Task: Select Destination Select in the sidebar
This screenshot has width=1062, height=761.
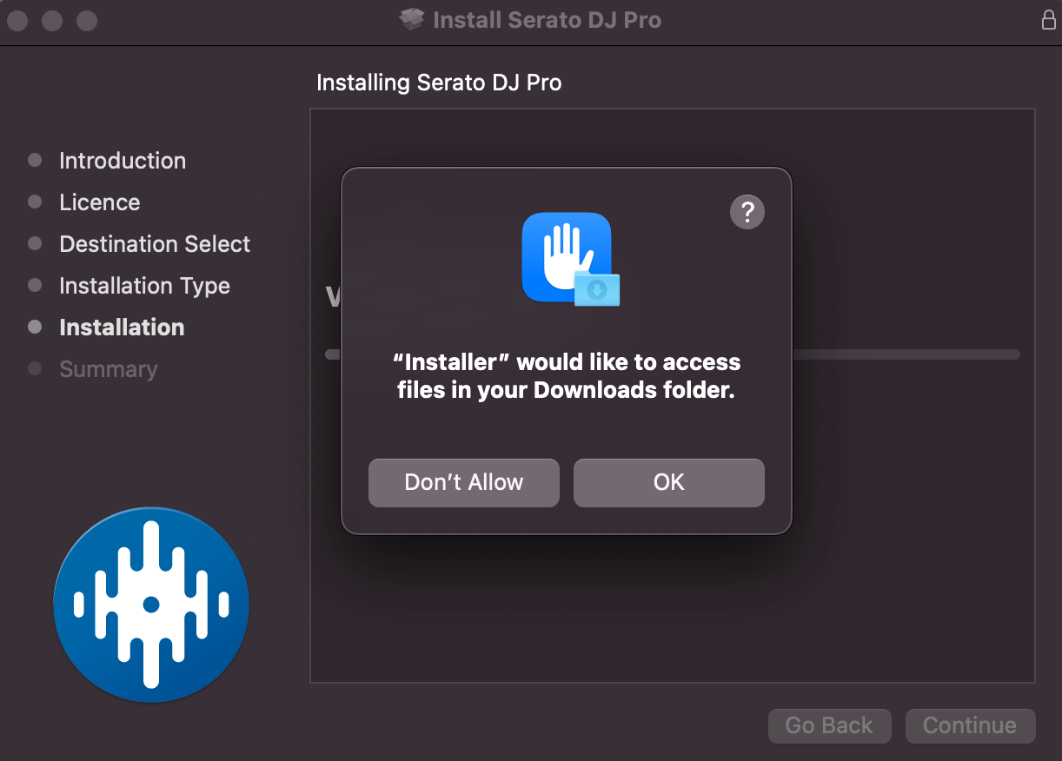Action: [x=154, y=244]
